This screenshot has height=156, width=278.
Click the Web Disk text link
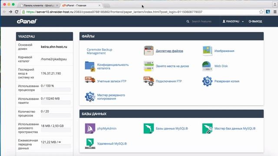[x=221, y=66]
